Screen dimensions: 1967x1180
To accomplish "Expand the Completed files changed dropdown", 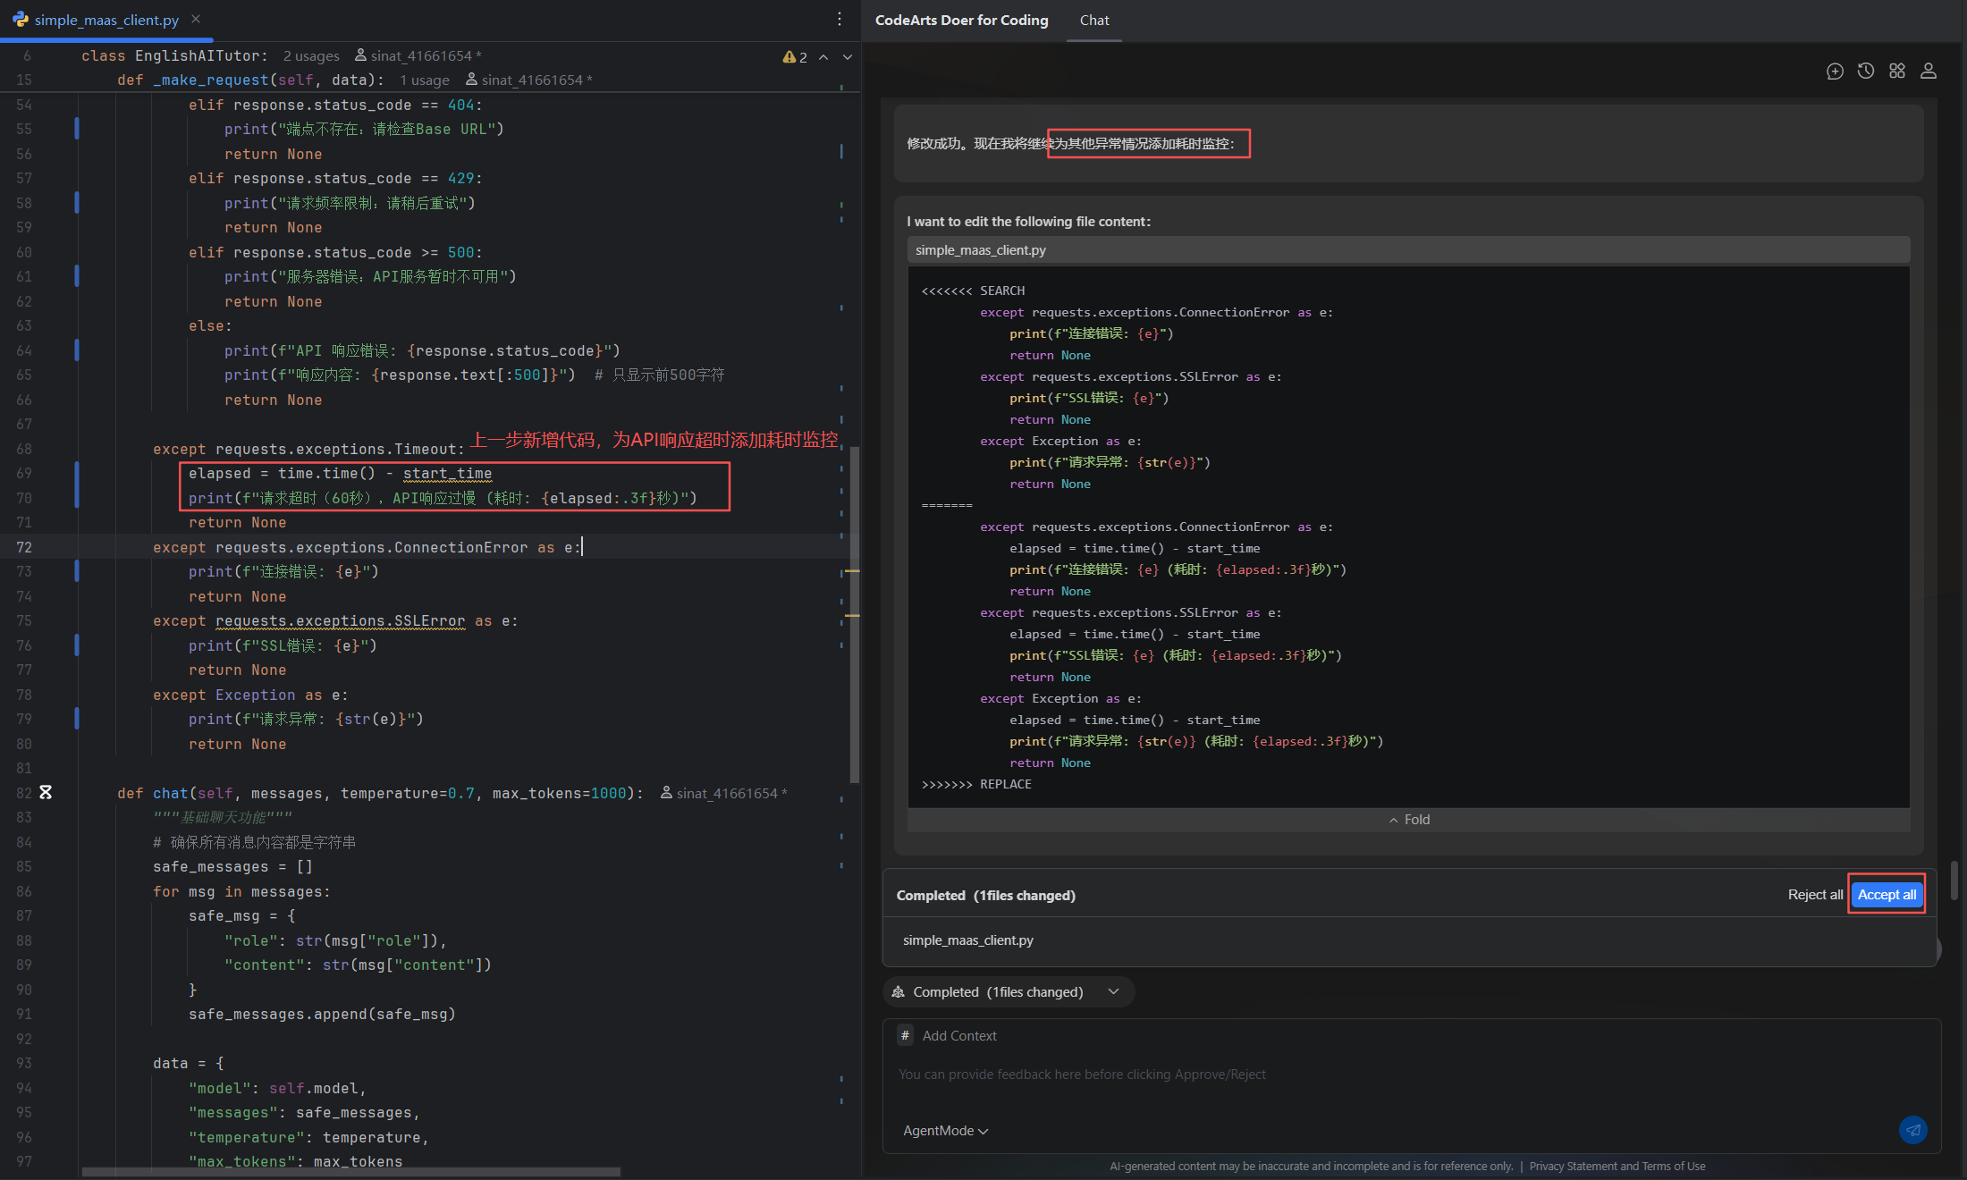I will click(1114, 992).
